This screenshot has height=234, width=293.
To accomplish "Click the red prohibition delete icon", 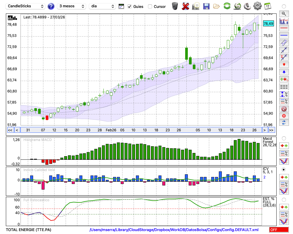I will 284,109.
